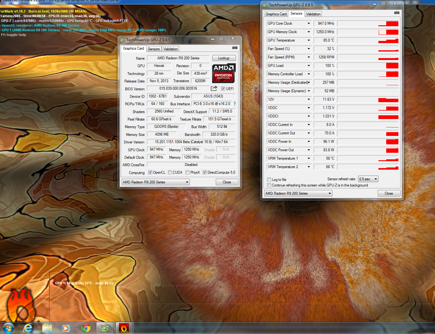Open the VDDCI sensor dropdown
This screenshot has height=334, width=435.
(309, 116)
